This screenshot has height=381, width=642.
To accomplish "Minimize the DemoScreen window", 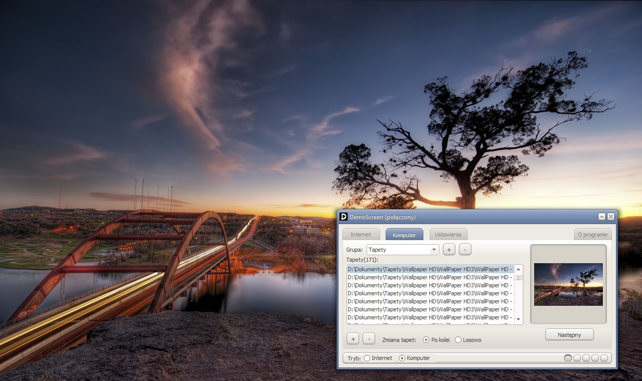I will tap(602, 217).
